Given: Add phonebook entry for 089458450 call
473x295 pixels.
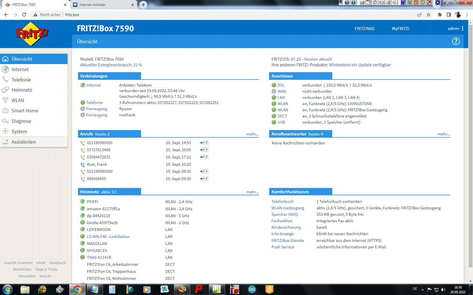Looking at the screenshot, I should click(204, 179).
